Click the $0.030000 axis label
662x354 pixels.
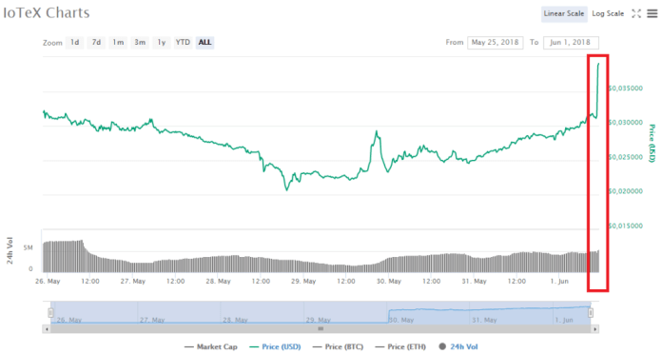pyautogui.click(x=626, y=123)
